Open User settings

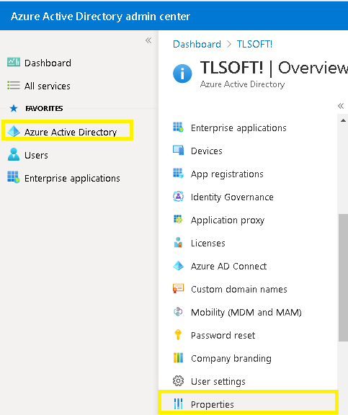pos(218,381)
